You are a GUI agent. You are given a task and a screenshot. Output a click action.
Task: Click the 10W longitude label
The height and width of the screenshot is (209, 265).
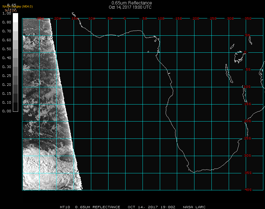coord(91,18)
